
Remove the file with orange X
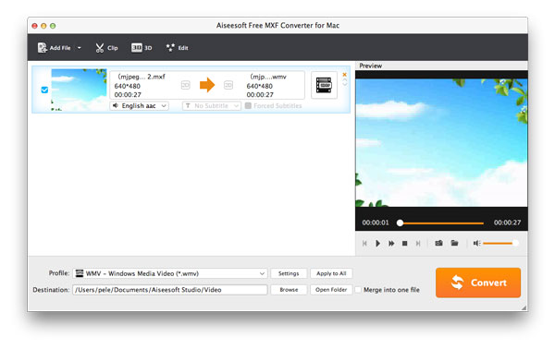point(344,75)
